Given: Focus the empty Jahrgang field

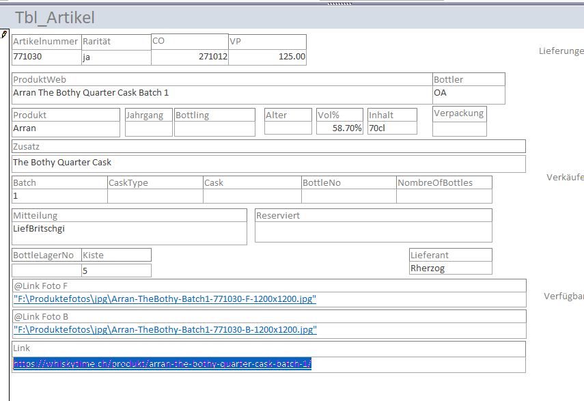Looking at the screenshot, I should click(x=149, y=129).
